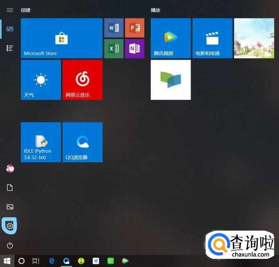Open IDLE (Python 3.6 32-bit) tile

click(41, 142)
